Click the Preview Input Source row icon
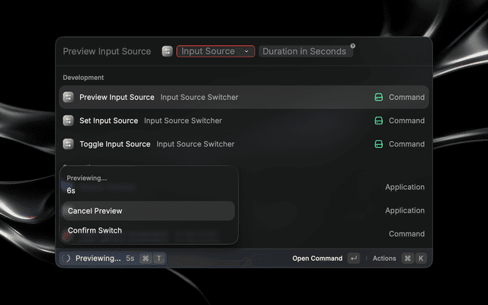 click(68, 97)
